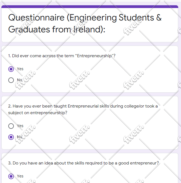The height and width of the screenshot is (183, 181).
Task: Click the "Yes" label text under question 2
Action: [x=20, y=126]
